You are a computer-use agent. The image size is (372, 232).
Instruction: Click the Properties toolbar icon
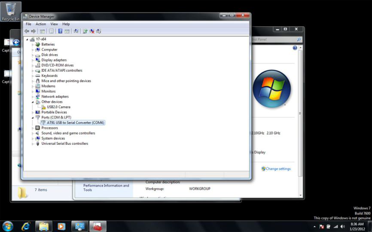click(x=51, y=31)
